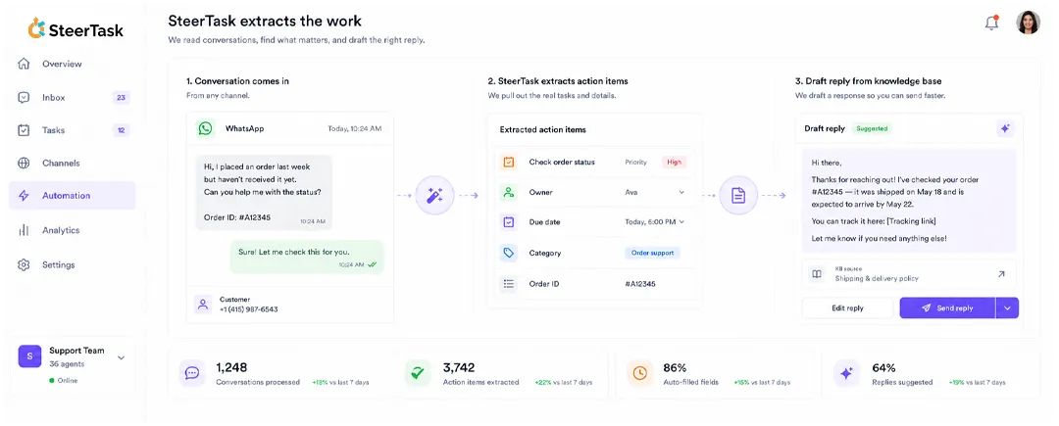The image size is (1059, 426).
Task: Expand the Send reply options arrow
Action: point(1007,308)
